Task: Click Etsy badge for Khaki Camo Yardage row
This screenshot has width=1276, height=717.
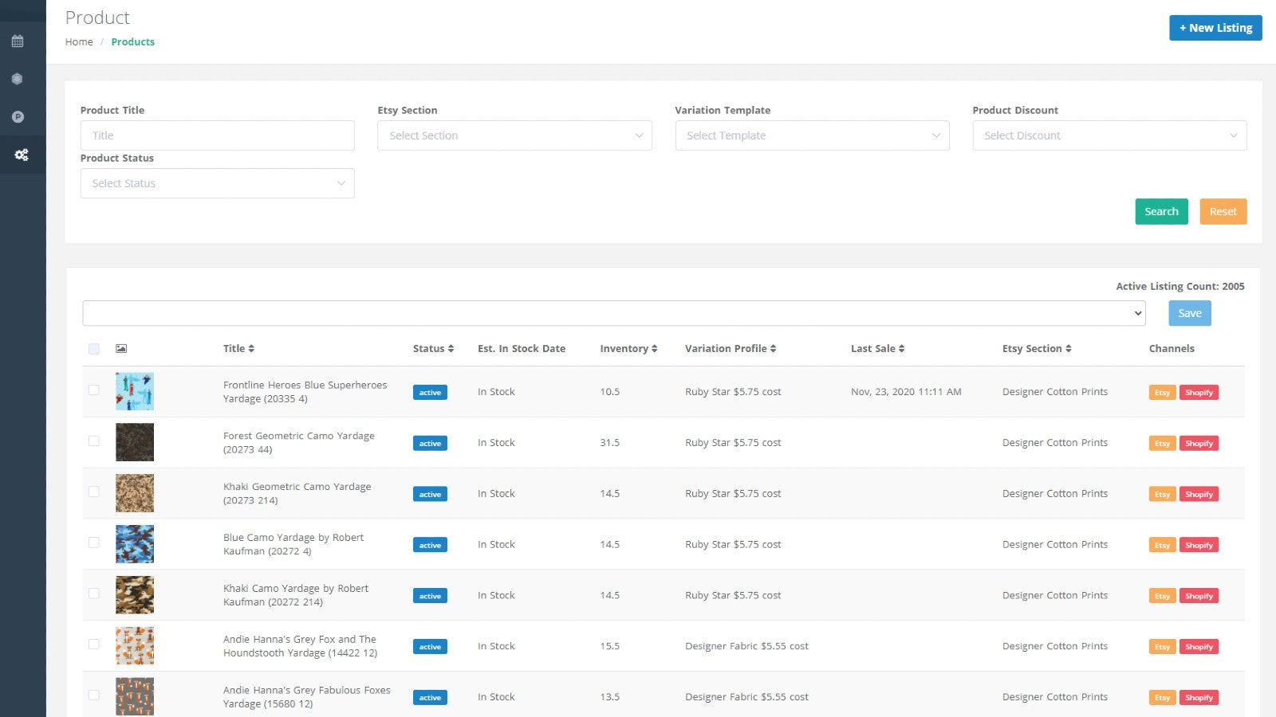Action: click(1162, 596)
